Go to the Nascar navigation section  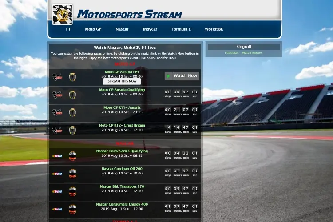pyautogui.click(x=122, y=29)
